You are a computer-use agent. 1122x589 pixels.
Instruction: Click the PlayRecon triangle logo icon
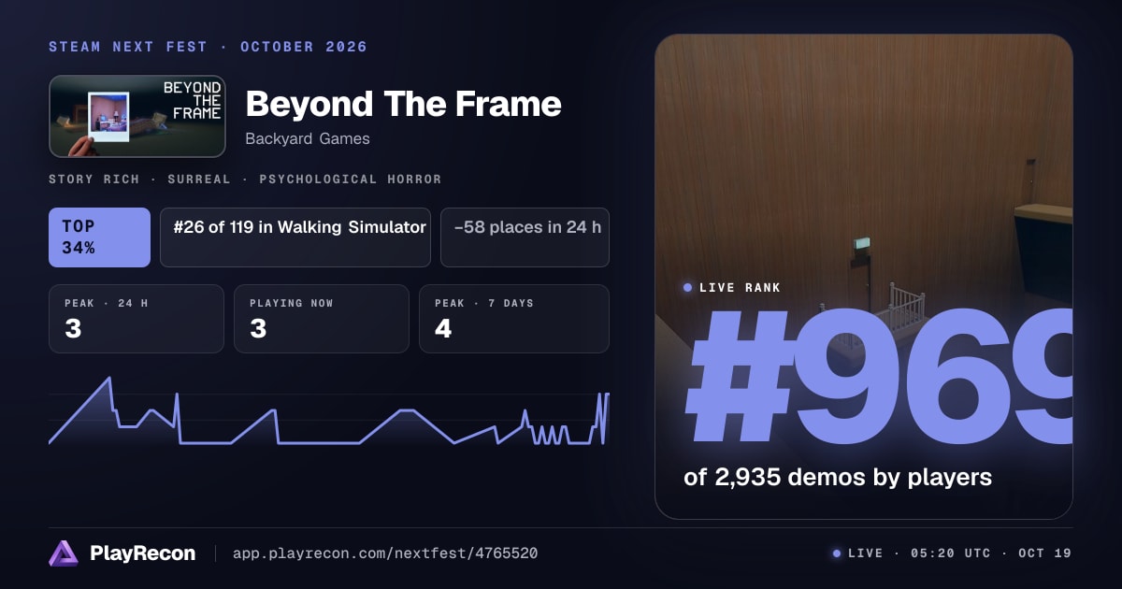[x=64, y=553]
